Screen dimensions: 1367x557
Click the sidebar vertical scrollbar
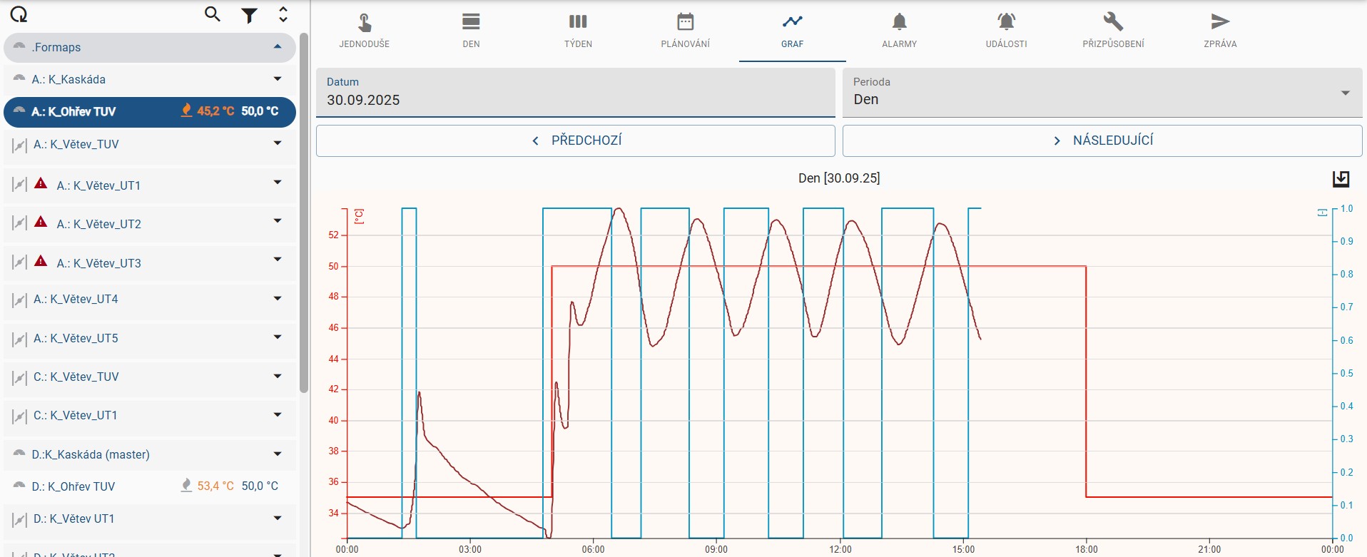(x=303, y=214)
